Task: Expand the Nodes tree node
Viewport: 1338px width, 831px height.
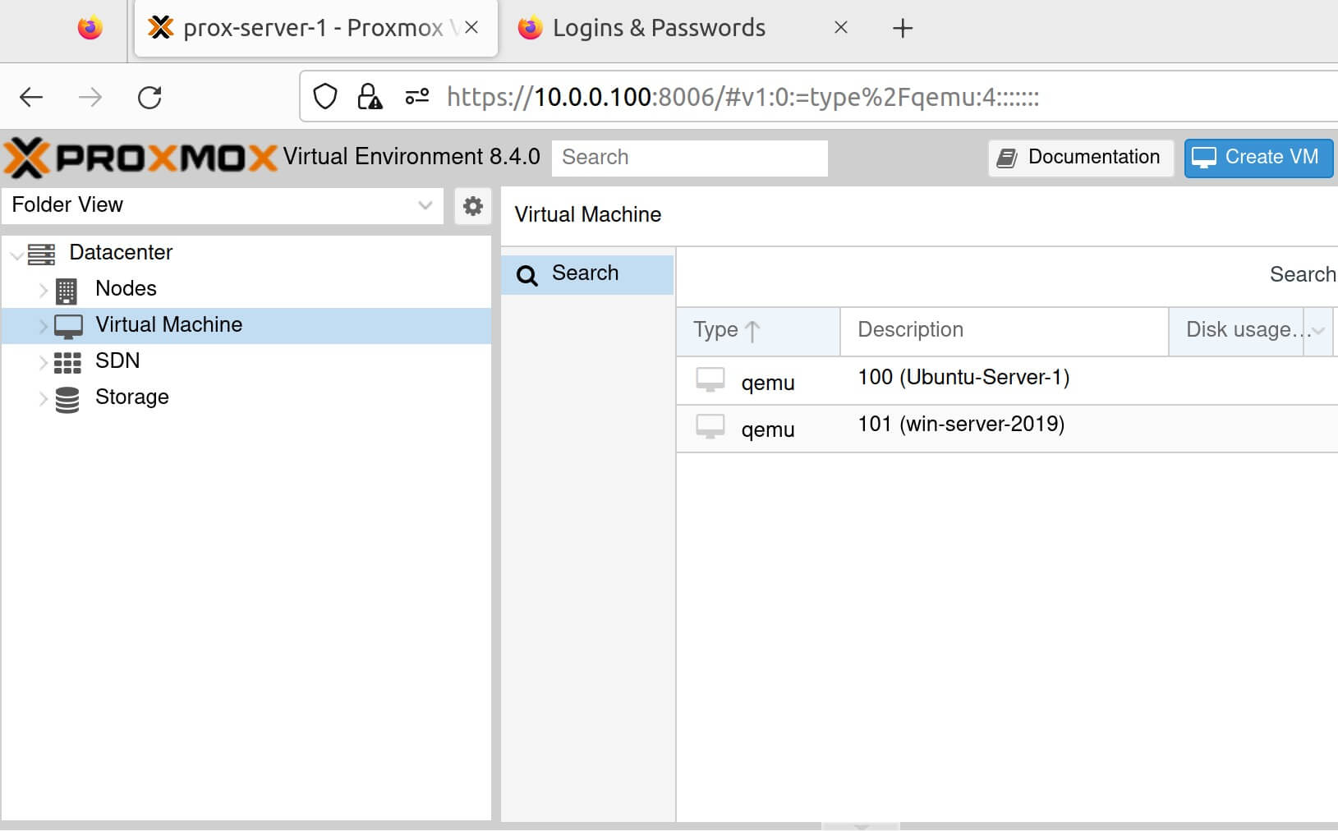Action: point(44,290)
